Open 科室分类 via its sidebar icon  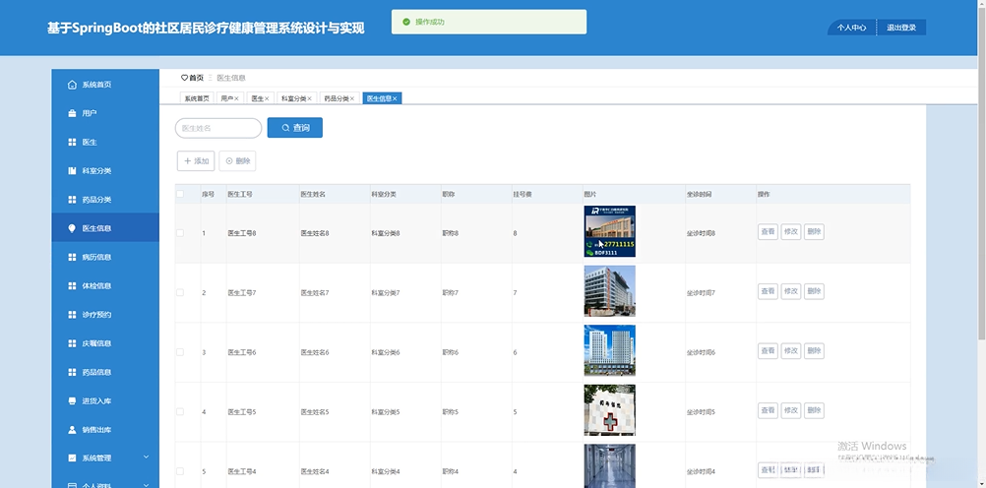[72, 171]
